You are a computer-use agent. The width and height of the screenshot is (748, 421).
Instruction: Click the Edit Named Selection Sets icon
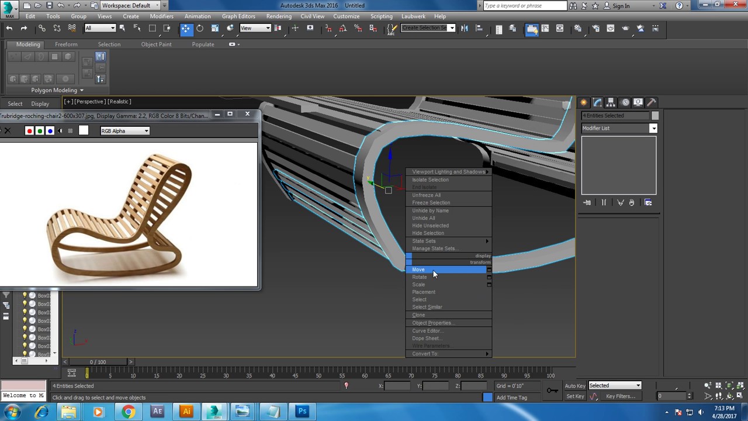point(392,29)
